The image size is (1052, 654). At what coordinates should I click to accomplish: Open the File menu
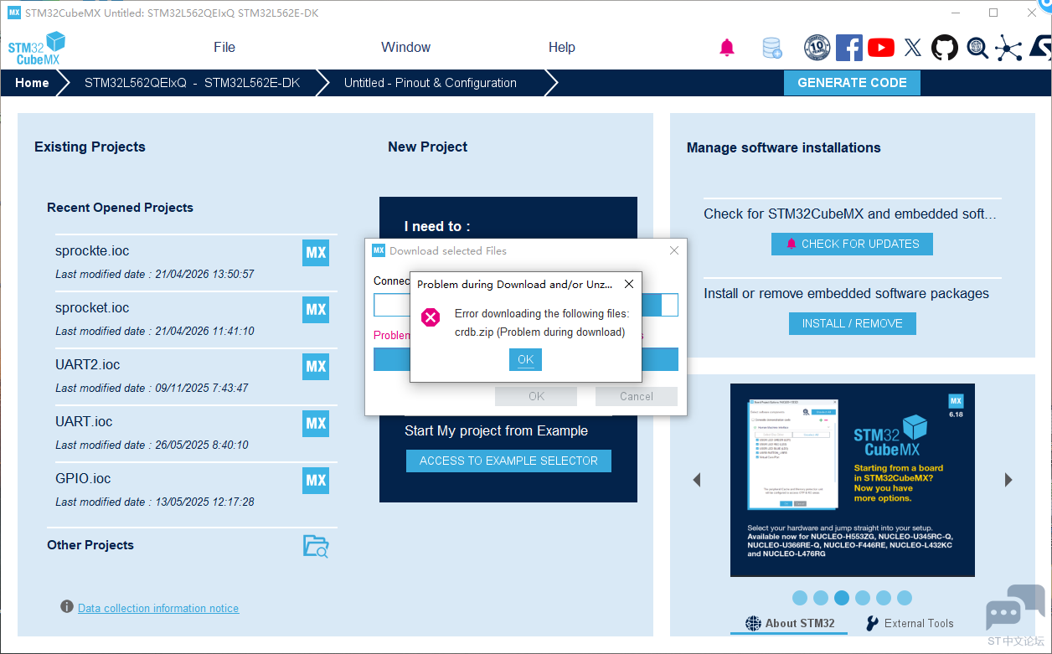click(224, 47)
